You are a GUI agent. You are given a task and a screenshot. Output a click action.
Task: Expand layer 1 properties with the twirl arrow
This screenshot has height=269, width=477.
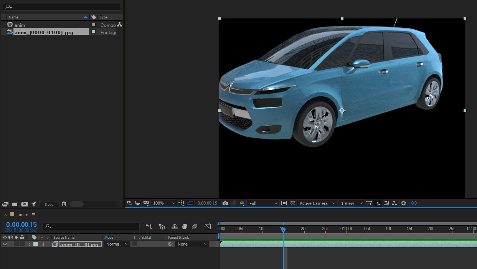click(30, 244)
